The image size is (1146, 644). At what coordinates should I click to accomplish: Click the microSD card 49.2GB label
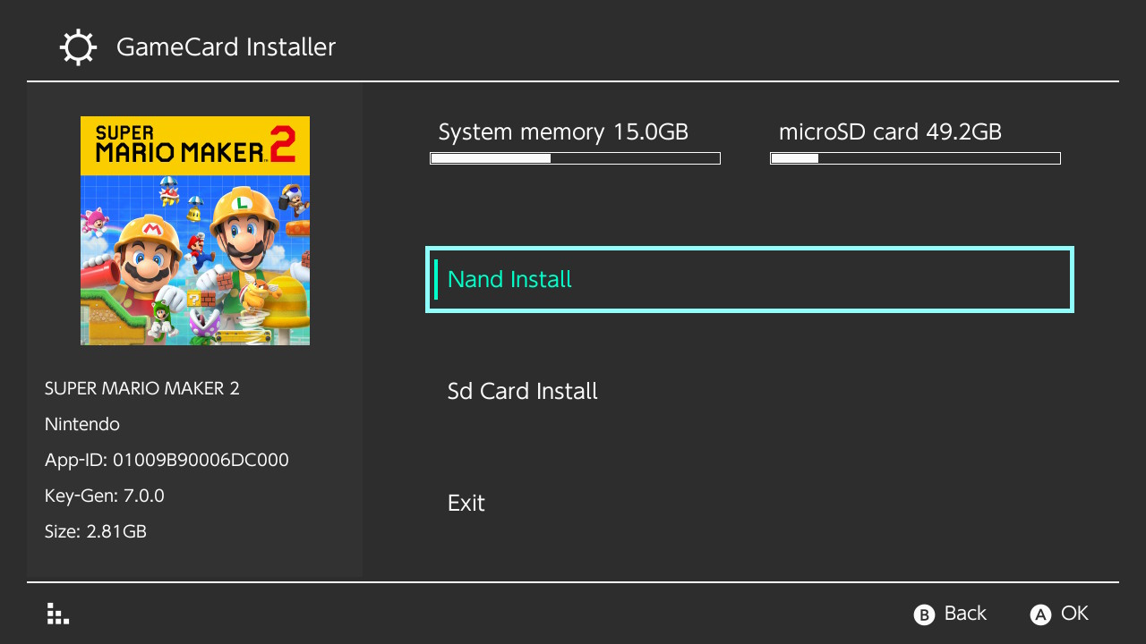click(890, 132)
